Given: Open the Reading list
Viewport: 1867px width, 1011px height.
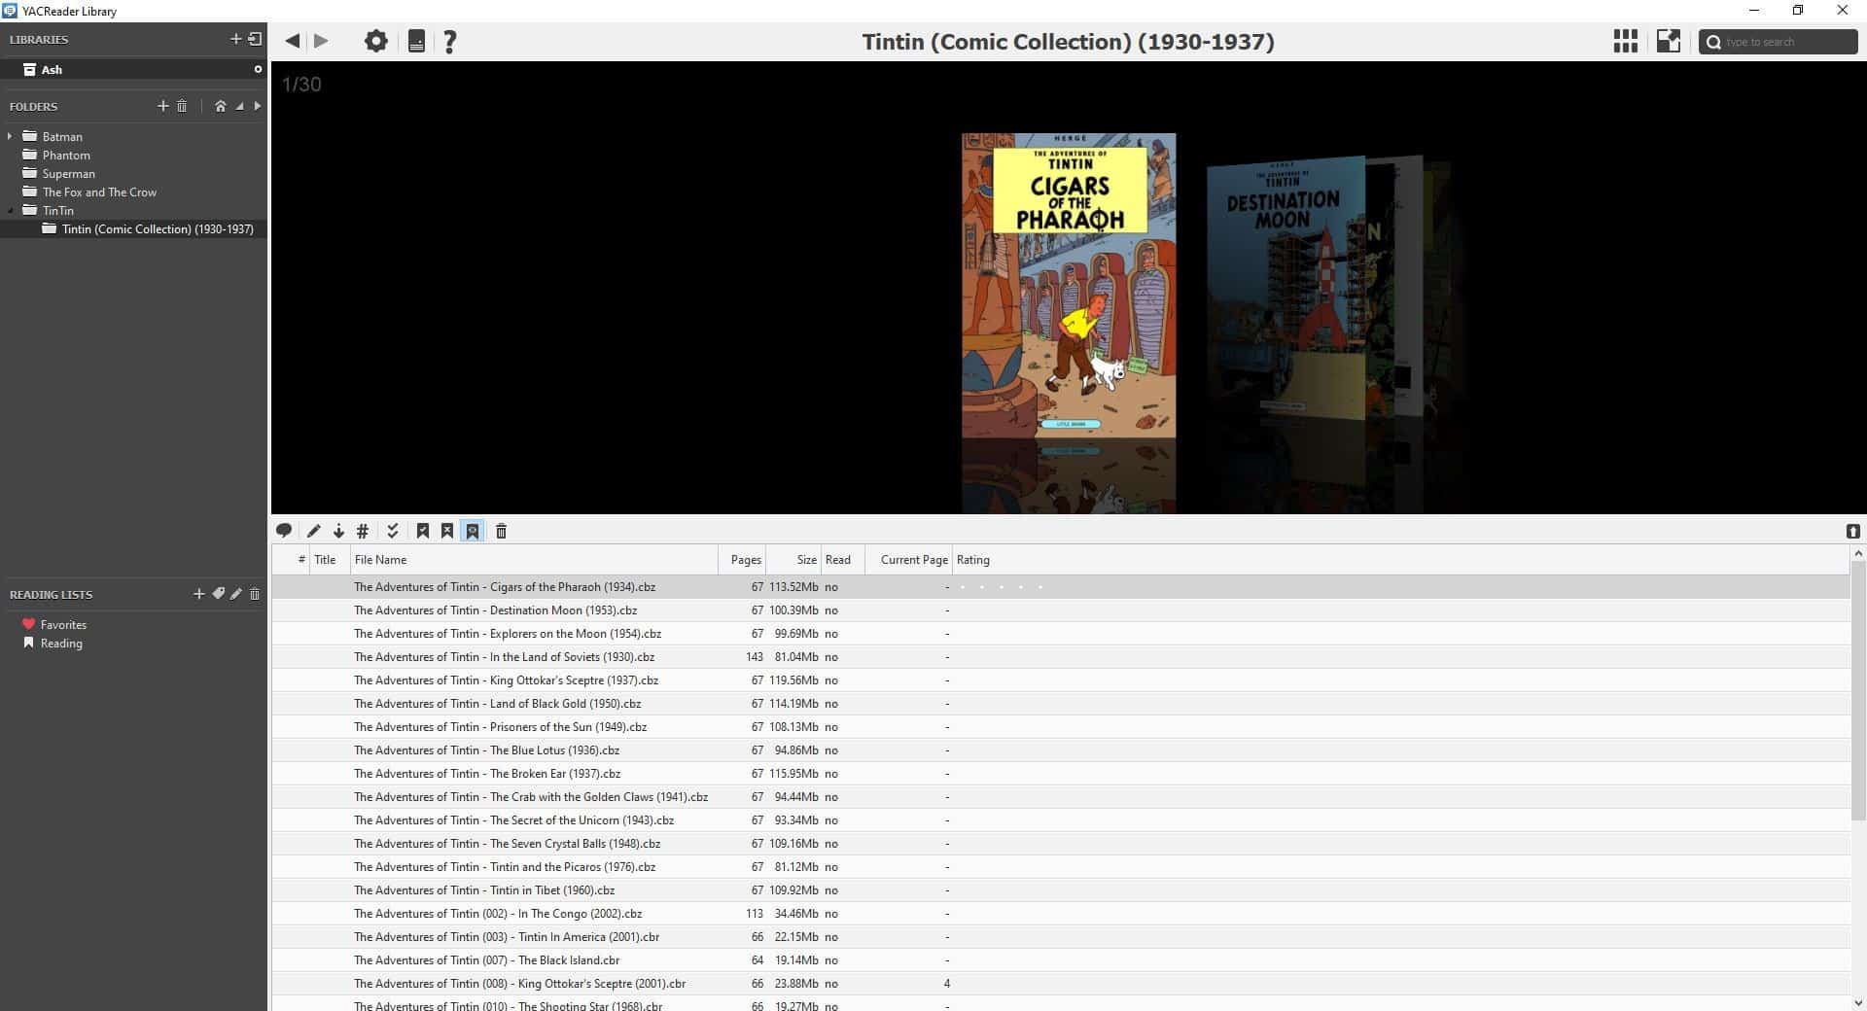Looking at the screenshot, I should [x=61, y=643].
